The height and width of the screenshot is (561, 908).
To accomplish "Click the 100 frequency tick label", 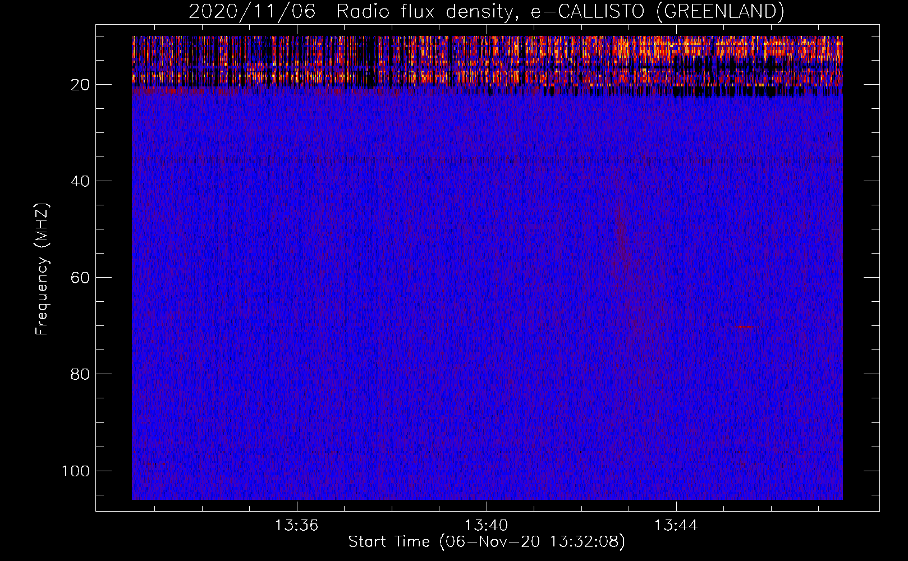I will coord(76,471).
